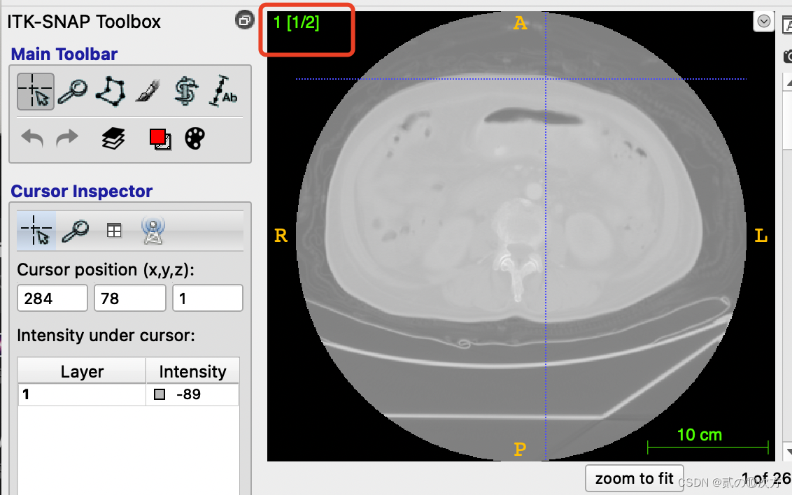Click the slice scrollbar down arrow

(788, 451)
